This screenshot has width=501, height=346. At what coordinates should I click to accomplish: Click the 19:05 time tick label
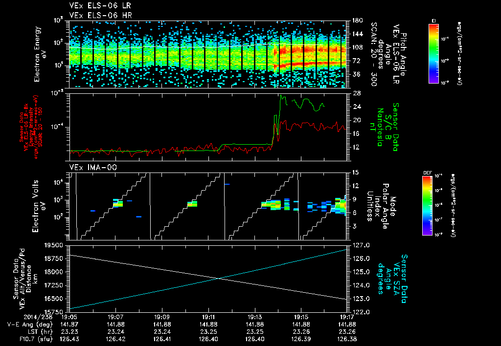[x=69, y=317]
